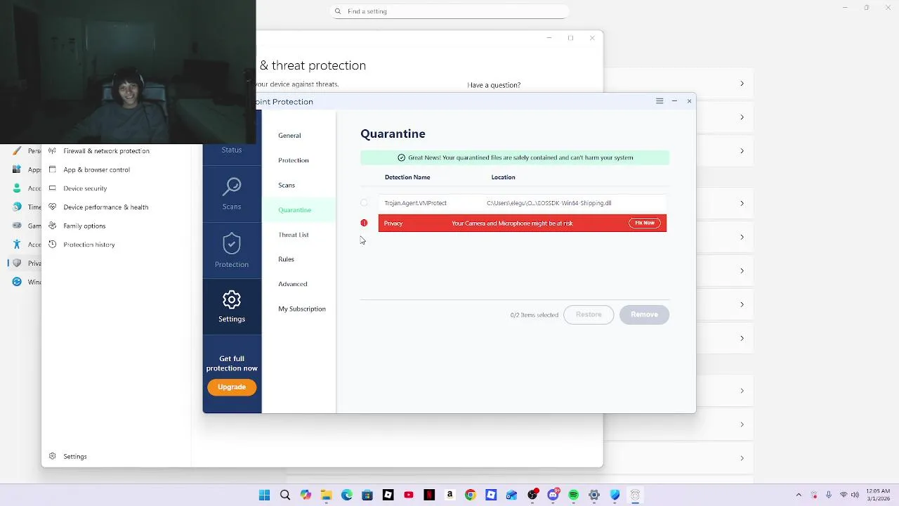Click the Have a question? link
Image resolution: width=899 pixels, height=506 pixels.
[x=494, y=85]
